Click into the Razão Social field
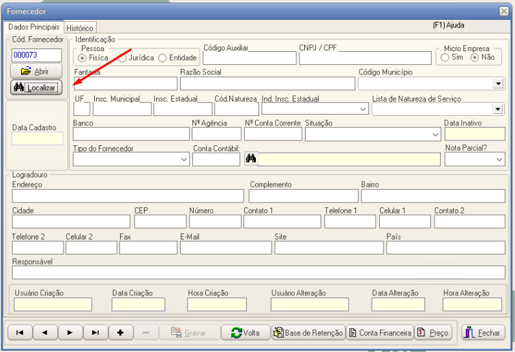The width and height of the screenshot is (515, 352). 267,84
